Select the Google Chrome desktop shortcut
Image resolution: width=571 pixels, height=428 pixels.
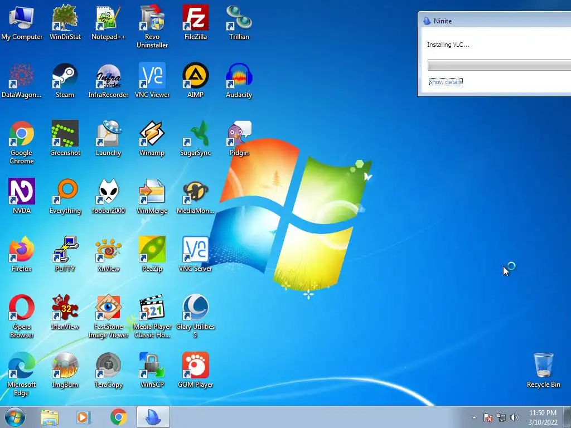pos(22,142)
